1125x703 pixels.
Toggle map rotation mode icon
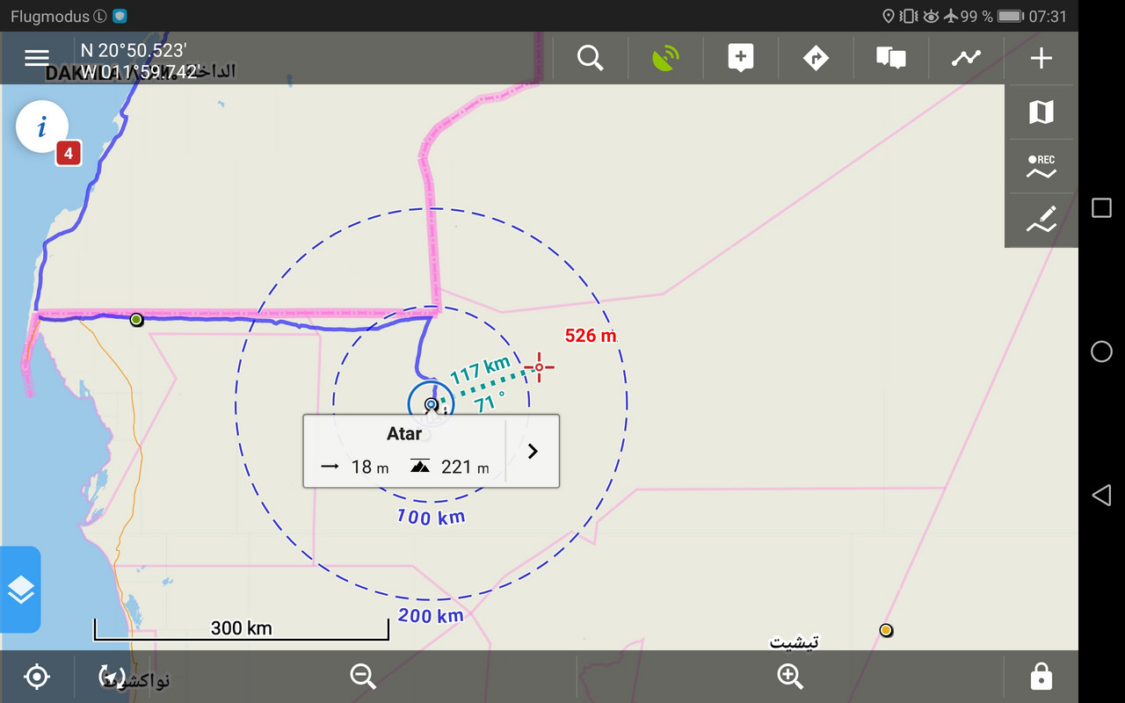112,677
